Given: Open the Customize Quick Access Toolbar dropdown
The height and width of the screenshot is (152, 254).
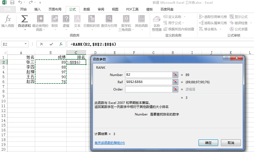Looking at the screenshot, I should click(x=40, y=3).
